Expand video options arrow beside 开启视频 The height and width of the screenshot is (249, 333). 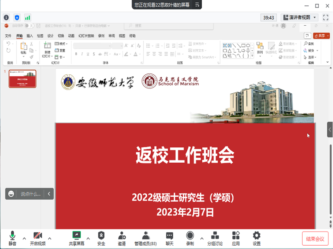pos(50,238)
